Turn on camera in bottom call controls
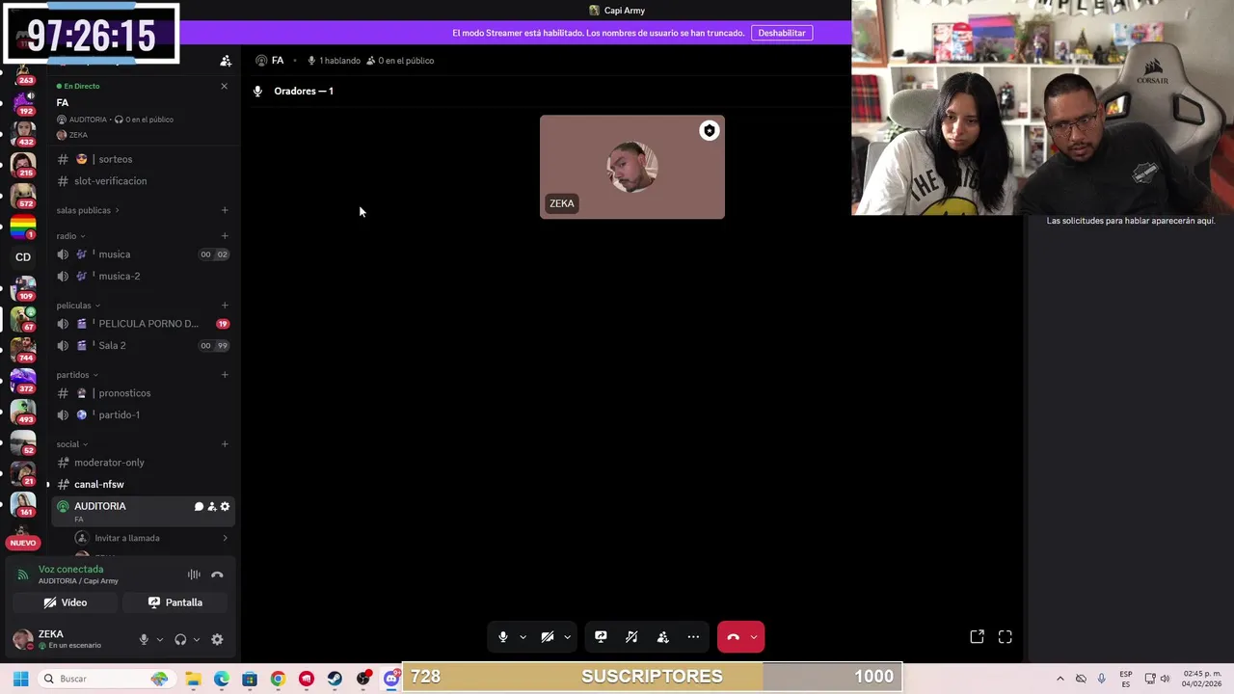The height and width of the screenshot is (694, 1234). [x=547, y=637]
